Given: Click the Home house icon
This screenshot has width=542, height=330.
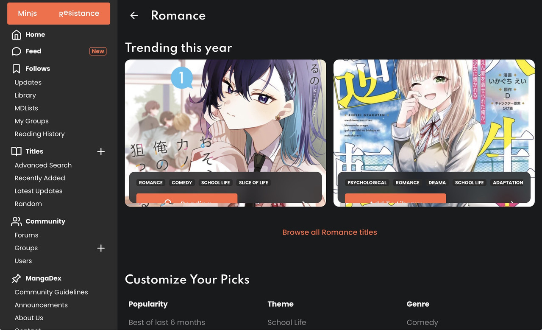Looking at the screenshot, I should 16,34.
